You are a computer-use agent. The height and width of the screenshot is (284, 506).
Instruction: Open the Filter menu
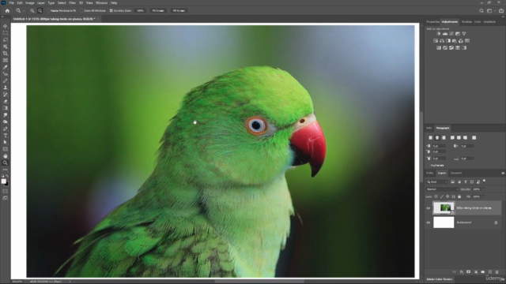click(72, 3)
